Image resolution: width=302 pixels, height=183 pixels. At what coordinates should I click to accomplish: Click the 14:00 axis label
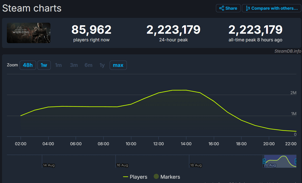(x=186, y=144)
